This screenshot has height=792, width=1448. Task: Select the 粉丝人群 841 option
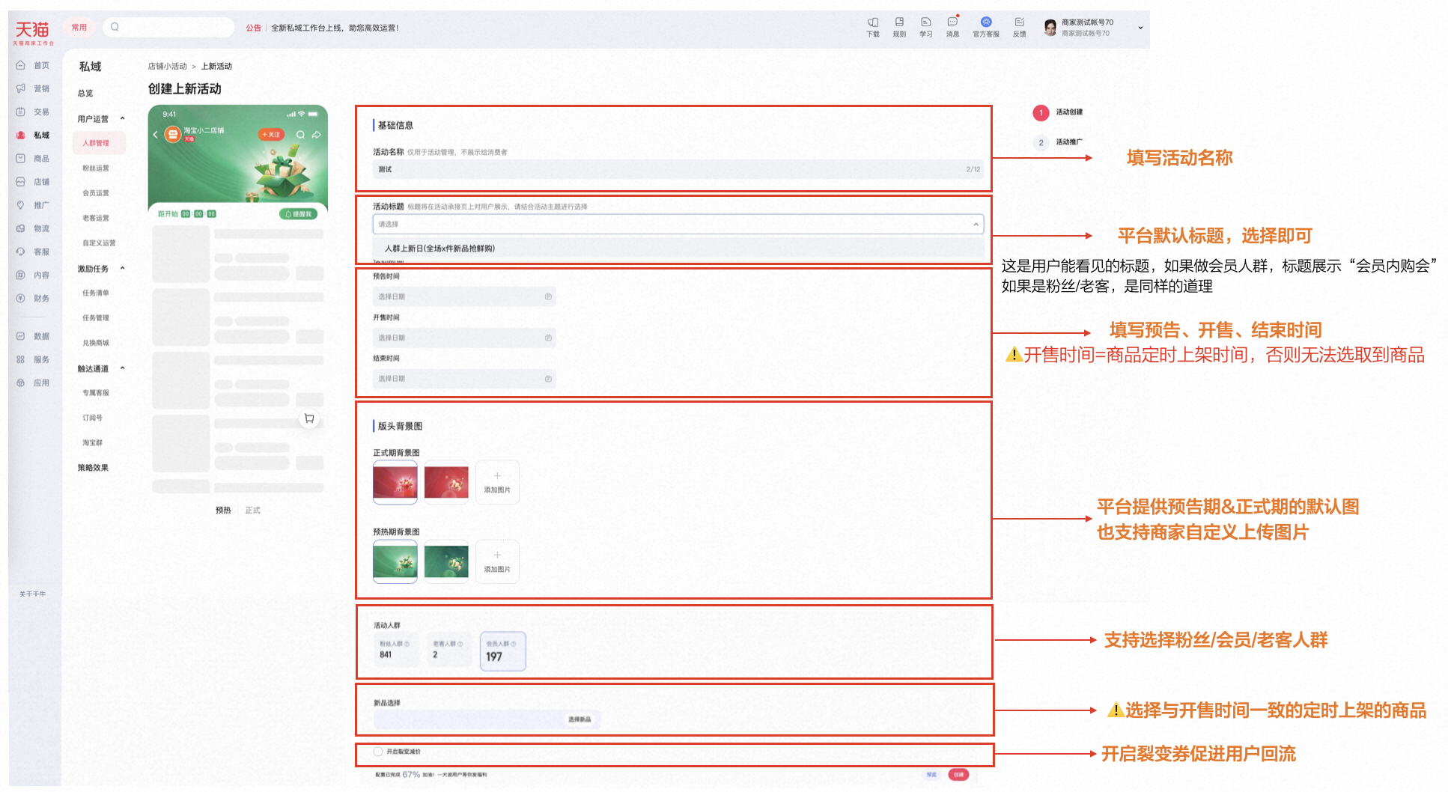click(x=395, y=649)
